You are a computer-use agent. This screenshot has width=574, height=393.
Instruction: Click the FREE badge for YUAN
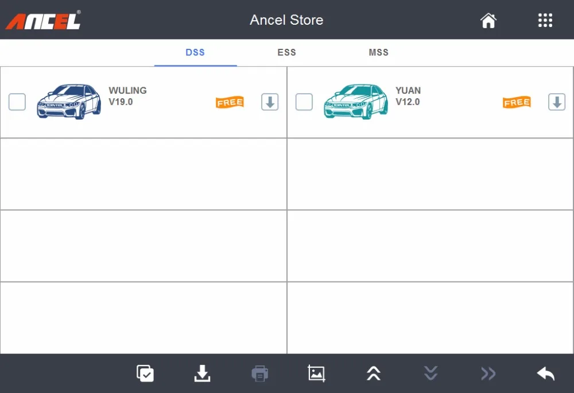coord(517,102)
